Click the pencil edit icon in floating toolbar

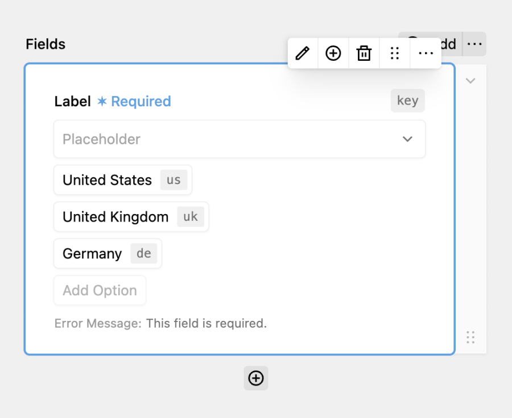click(x=303, y=53)
